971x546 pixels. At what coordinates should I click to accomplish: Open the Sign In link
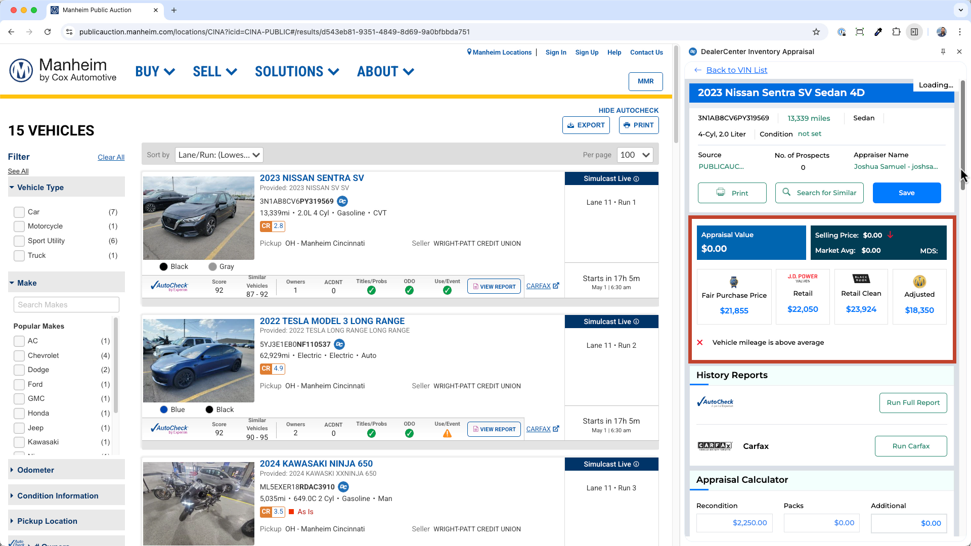(556, 53)
